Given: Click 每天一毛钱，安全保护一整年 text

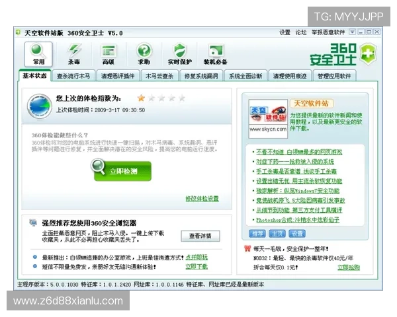Looking at the screenshot, I should [x=291, y=249].
